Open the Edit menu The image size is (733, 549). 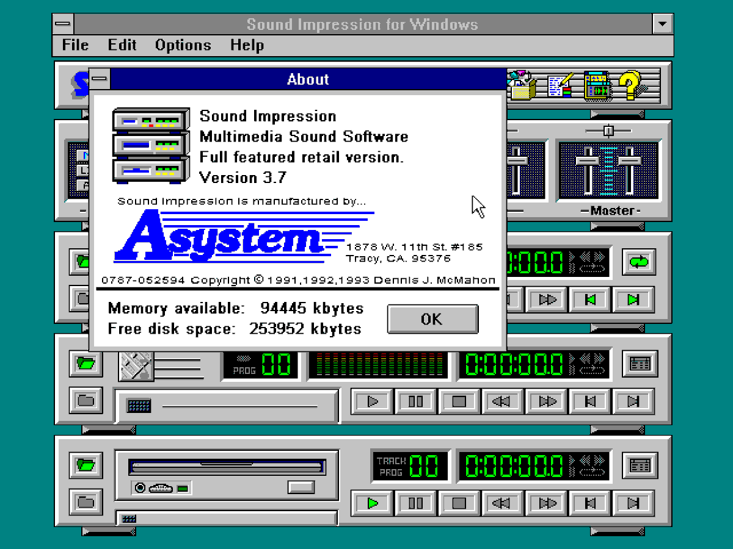point(121,45)
